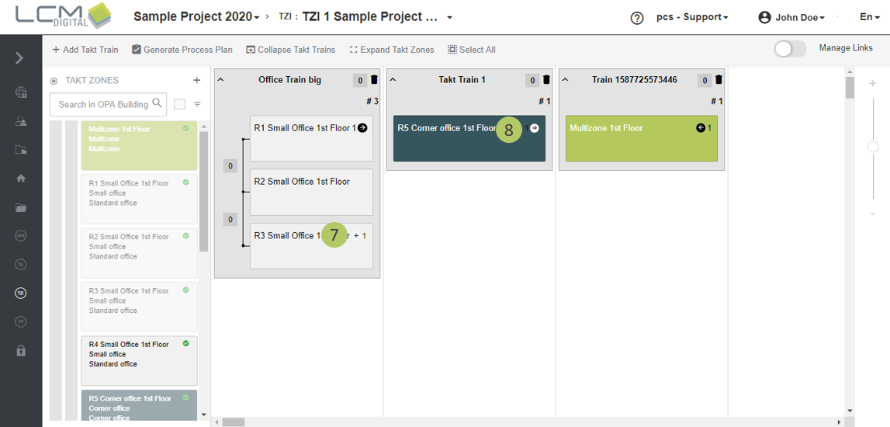The image size is (890, 427).
Task: Expand the left navigation sidebar
Action: 19,58
